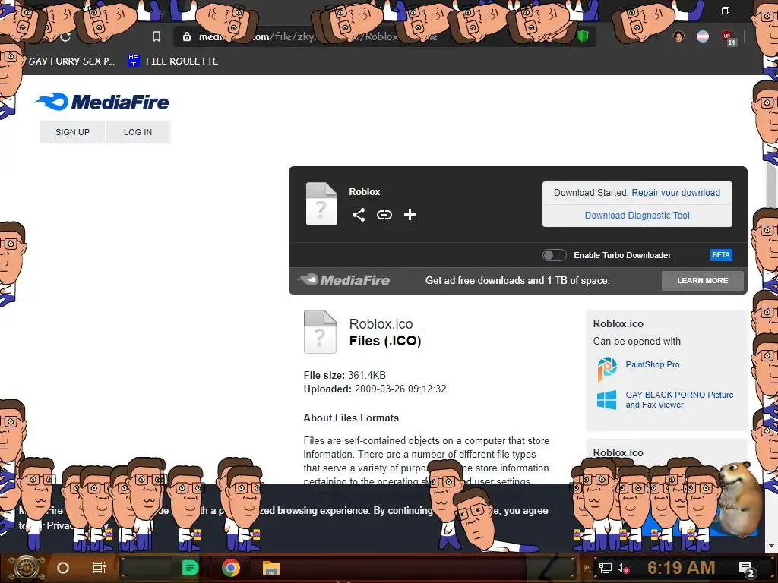Click the muted volume tray icon
Image resolution: width=778 pixels, height=583 pixels.
tap(623, 568)
